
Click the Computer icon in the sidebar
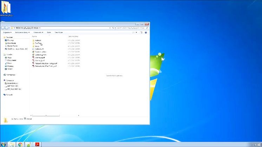click(5, 80)
